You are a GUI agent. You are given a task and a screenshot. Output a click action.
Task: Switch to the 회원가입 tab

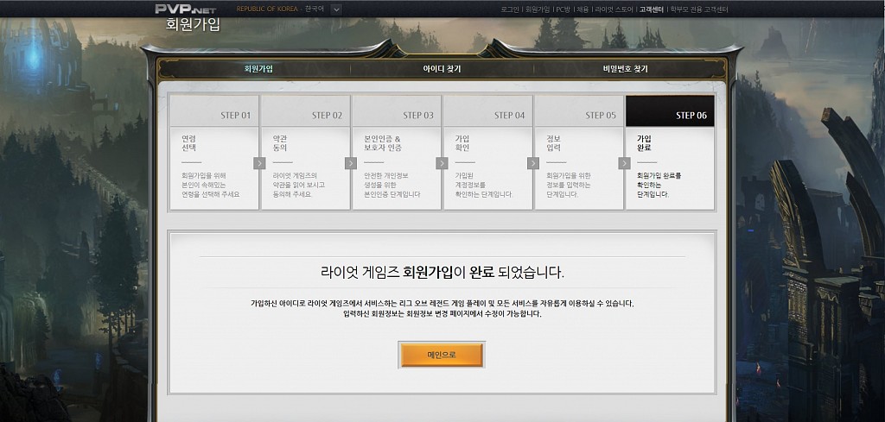pyautogui.click(x=258, y=69)
